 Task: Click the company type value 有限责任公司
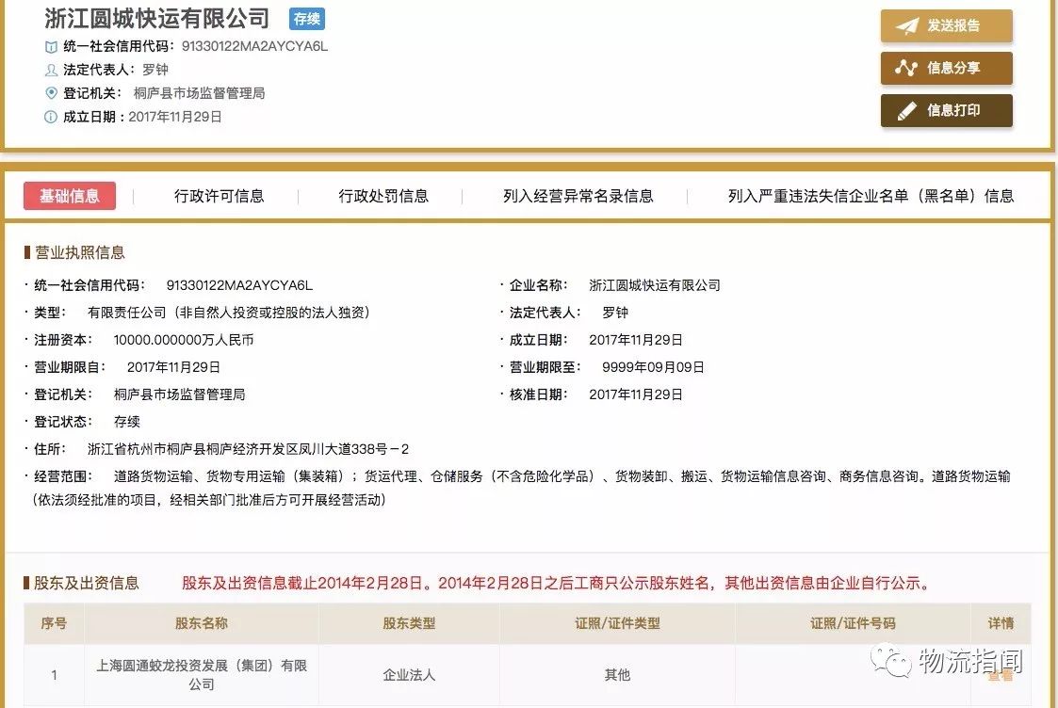[x=228, y=313]
